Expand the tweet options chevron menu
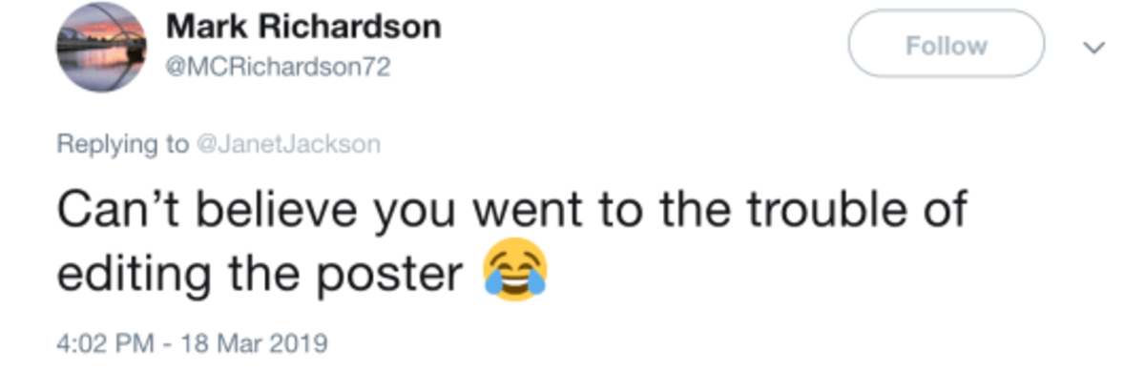The image size is (1145, 371). click(x=1095, y=46)
